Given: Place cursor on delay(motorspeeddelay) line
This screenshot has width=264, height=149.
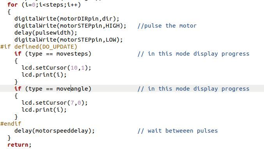Looking at the screenshot, I should point(55,131).
